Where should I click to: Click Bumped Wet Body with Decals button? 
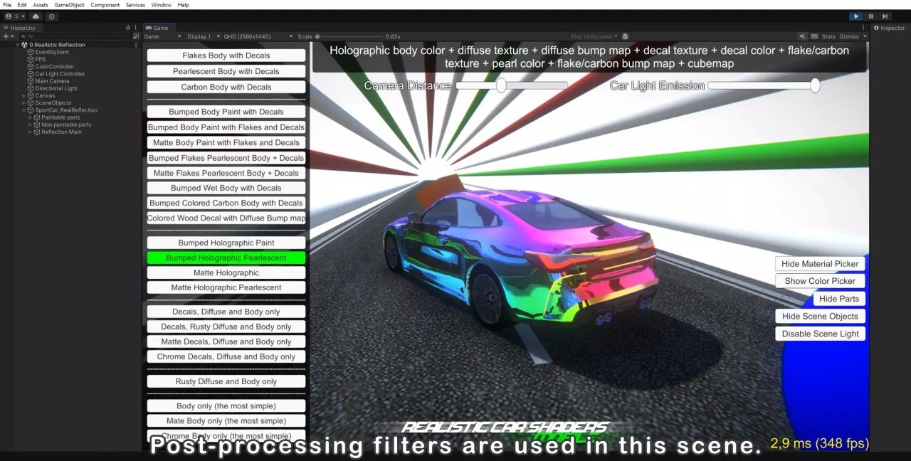click(226, 188)
